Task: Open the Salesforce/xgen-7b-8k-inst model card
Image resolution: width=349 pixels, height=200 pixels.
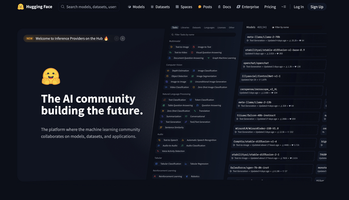Action: pos(270,169)
